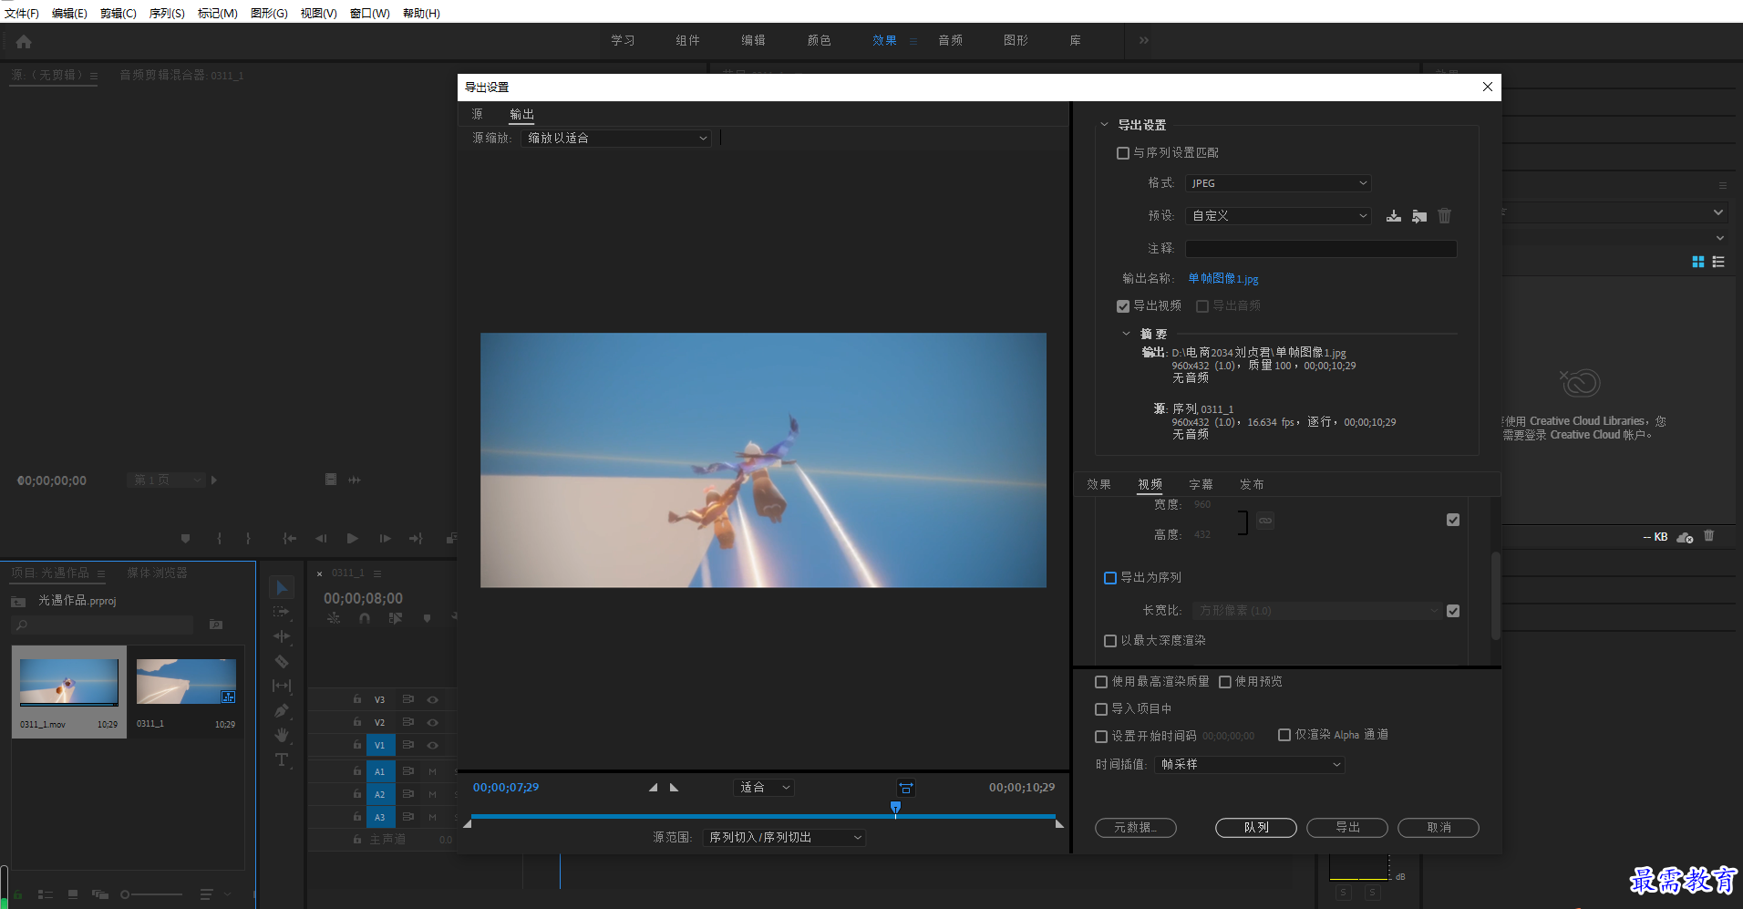Lock the V3 track
Image resolution: width=1743 pixels, height=909 pixels.
click(357, 699)
